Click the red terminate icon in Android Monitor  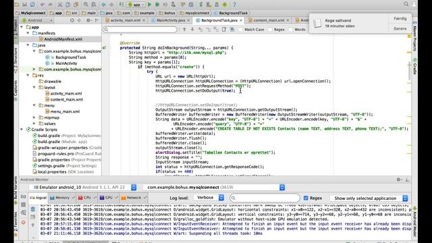tap(24, 222)
